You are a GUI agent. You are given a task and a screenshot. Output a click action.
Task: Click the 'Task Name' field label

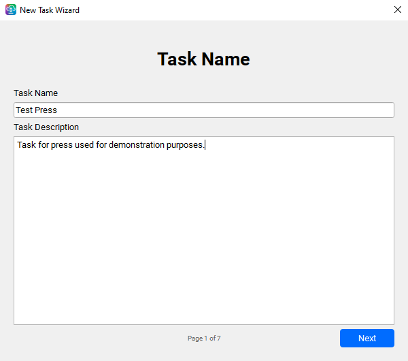pos(35,93)
